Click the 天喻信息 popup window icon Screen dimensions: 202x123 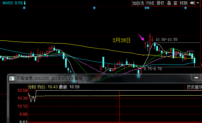(12, 79)
